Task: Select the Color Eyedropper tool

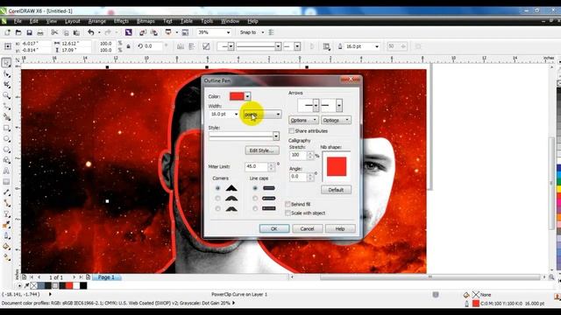Action: [6, 225]
